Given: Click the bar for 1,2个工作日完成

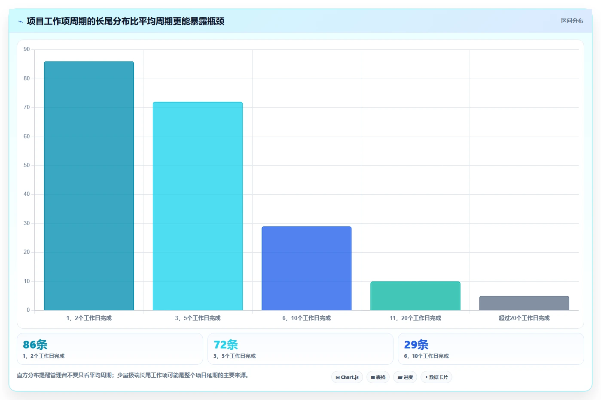Looking at the screenshot, I should coord(89,186).
